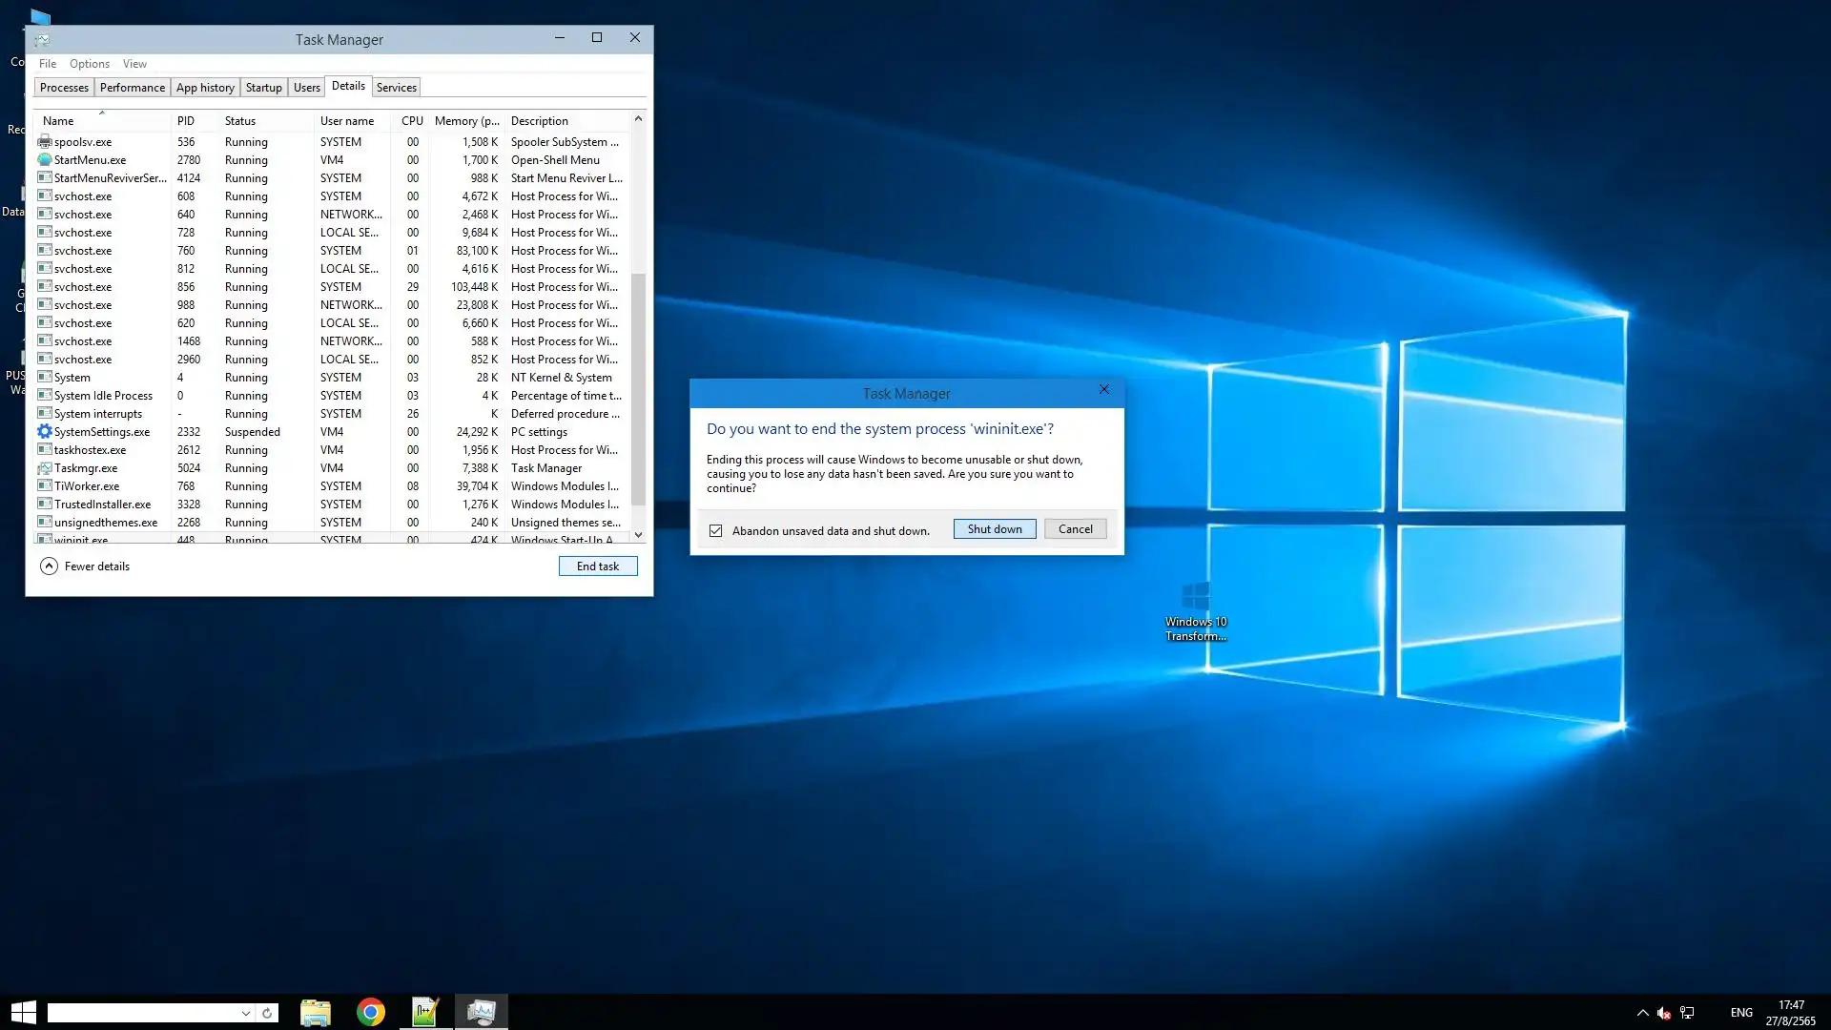
Task: Open Google Chrome from the taskbar
Action: pyautogui.click(x=371, y=1012)
